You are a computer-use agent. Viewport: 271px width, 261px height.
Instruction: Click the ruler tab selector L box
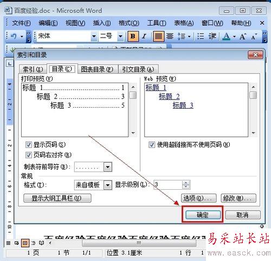tap(10, 64)
